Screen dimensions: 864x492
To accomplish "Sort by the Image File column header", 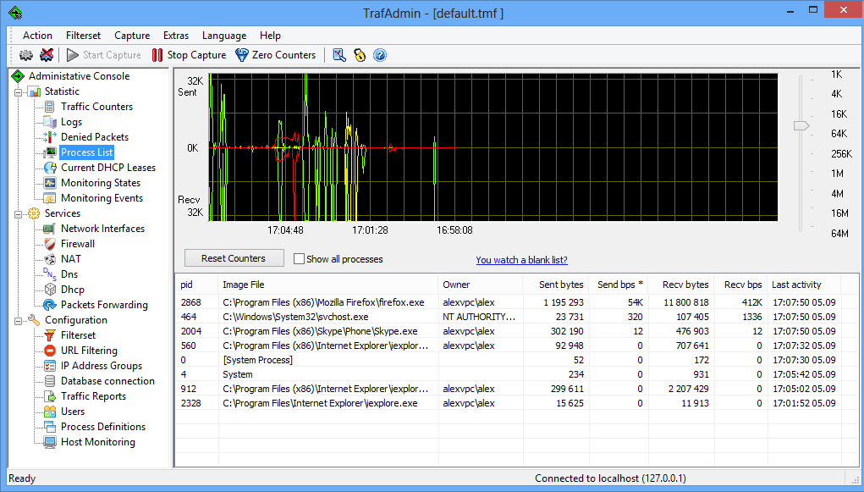I will [328, 285].
